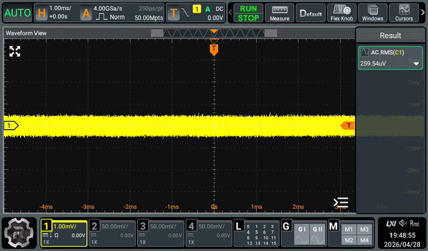Viewport: 428px width, 251px height.
Task: Toggle channel 2 on or off
Action: click(x=94, y=226)
